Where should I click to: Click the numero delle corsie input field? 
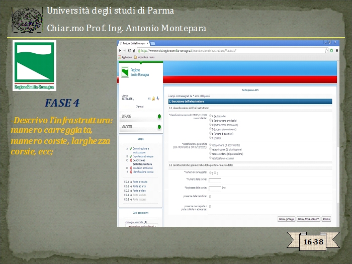[215, 180]
